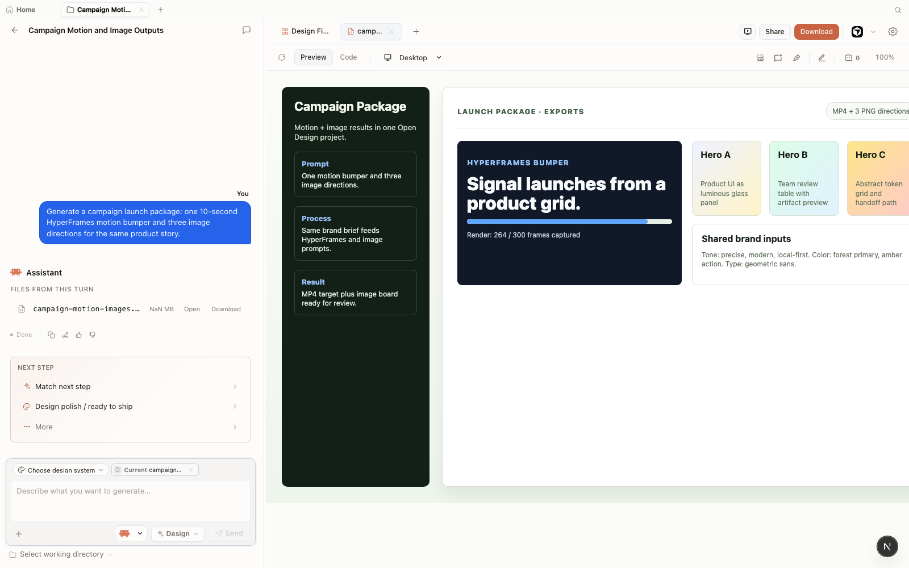
Task: Click the comment frame icon in preview toolbar
Action: (x=778, y=58)
